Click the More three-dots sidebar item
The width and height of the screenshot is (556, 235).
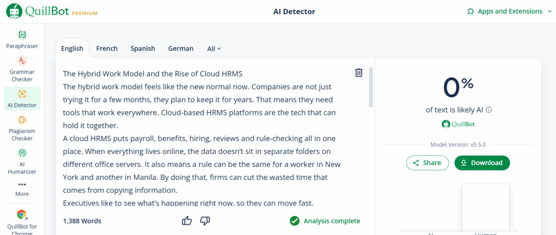click(x=22, y=189)
